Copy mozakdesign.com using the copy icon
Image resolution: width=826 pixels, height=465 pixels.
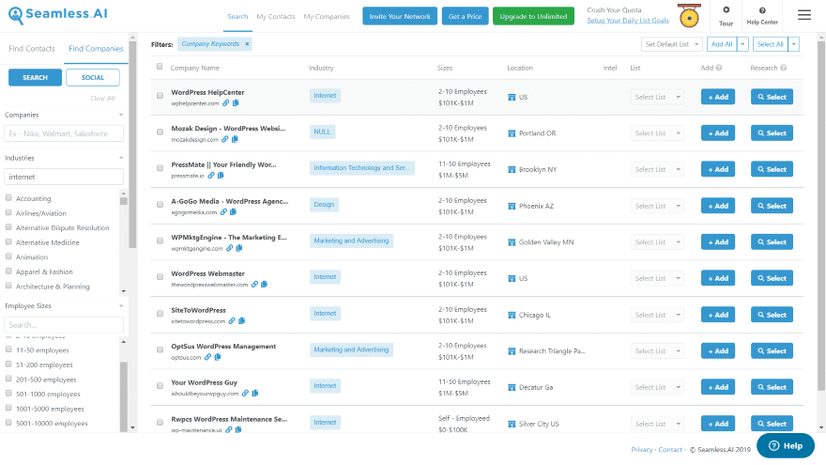click(x=235, y=139)
